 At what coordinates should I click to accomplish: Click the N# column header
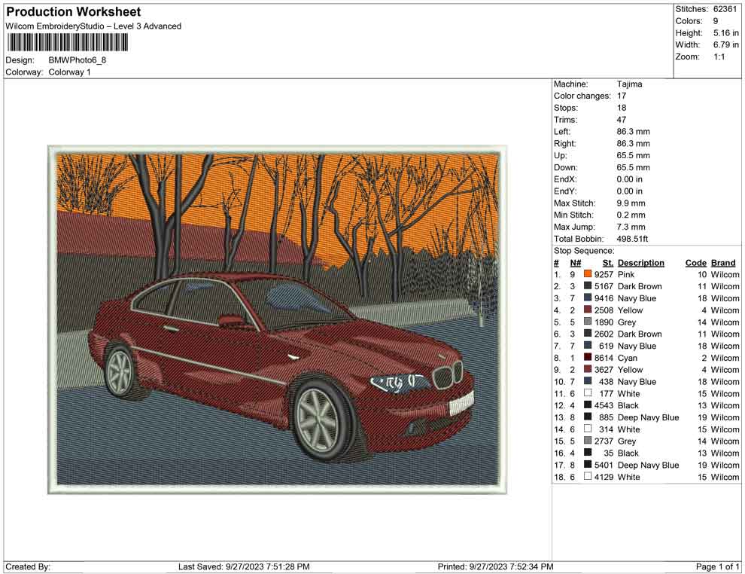pyautogui.click(x=576, y=262)
